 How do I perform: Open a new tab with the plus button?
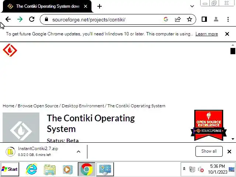[100, 6]
